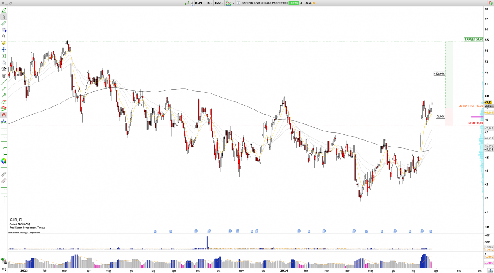The image size is (494, 273).
Task: Toggle the red magnet snap tool
Action: pyautogui.click(x=4, y=115)
